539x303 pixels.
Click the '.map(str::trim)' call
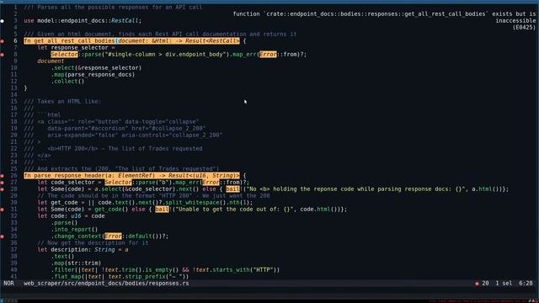click(76, 263)
